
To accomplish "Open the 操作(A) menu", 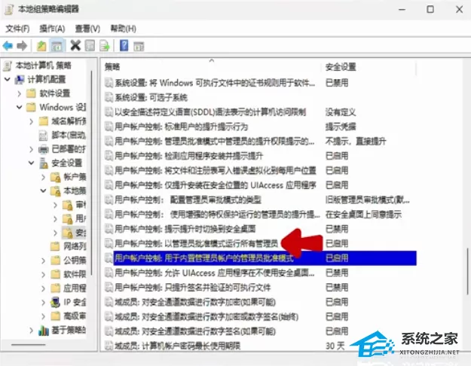I will [x=52, y=29].
